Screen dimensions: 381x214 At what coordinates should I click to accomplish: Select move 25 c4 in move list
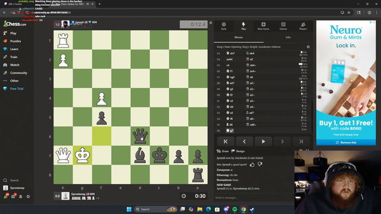[228, 65]
